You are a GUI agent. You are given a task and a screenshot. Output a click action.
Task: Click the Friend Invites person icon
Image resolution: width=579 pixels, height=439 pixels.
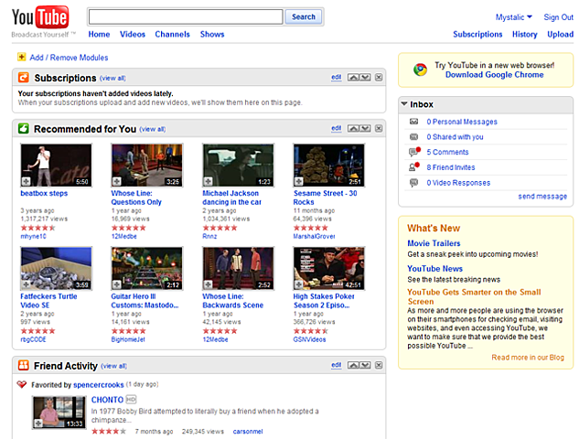click(x=414, y=166)
